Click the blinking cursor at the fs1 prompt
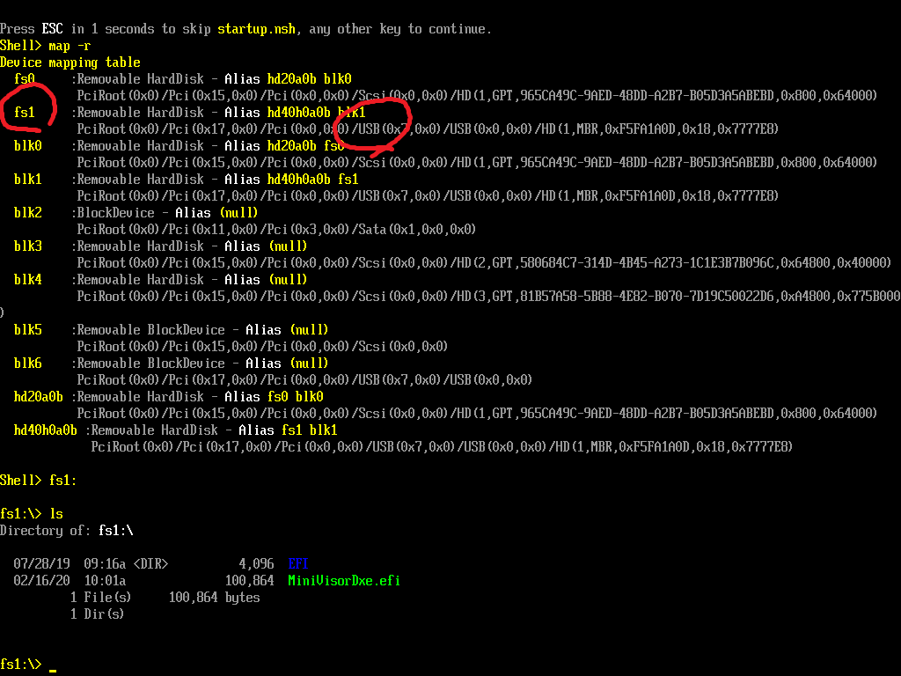 [x=51, y=671]
